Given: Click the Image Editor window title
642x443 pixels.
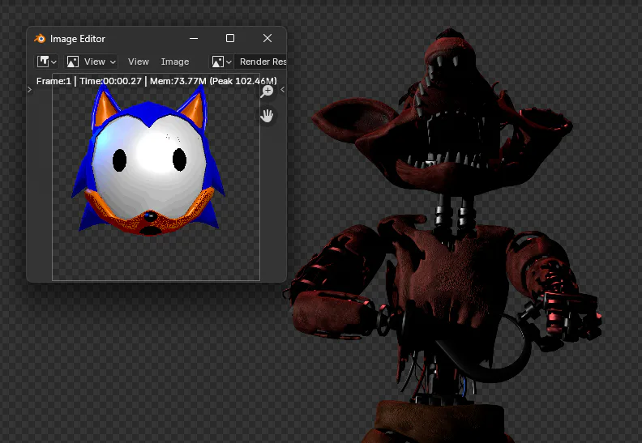Looking at the screenshot, I should click(x=77, y=39).
